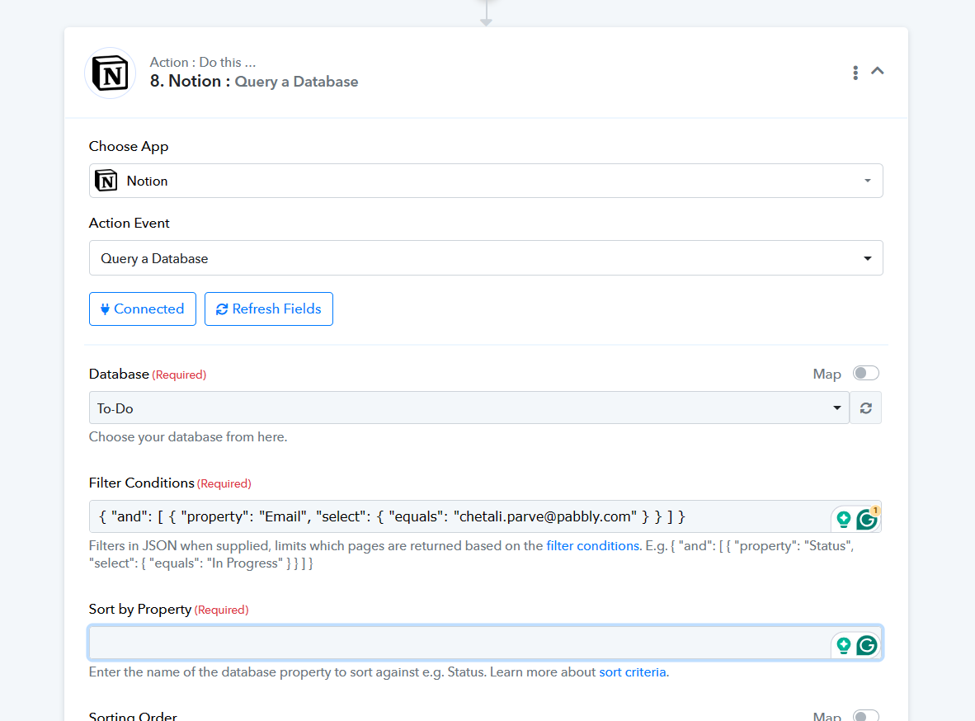Click the Connected button

[143, 309]
